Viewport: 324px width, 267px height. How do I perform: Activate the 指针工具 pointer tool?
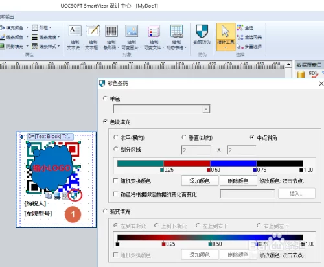[x=226, y=37]
